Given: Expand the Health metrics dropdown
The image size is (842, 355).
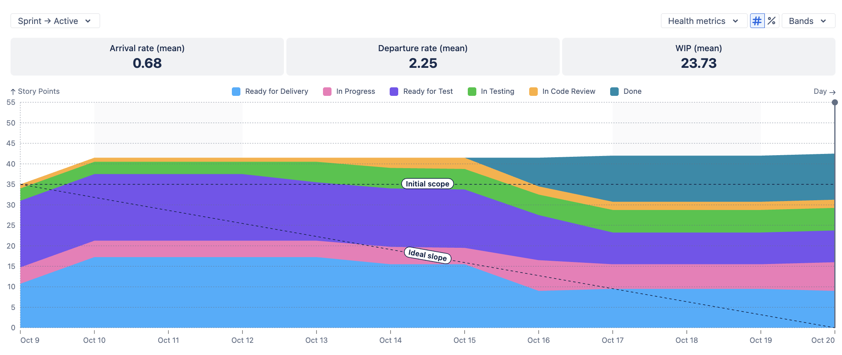Looking at the screenshot, I should 704,21.
